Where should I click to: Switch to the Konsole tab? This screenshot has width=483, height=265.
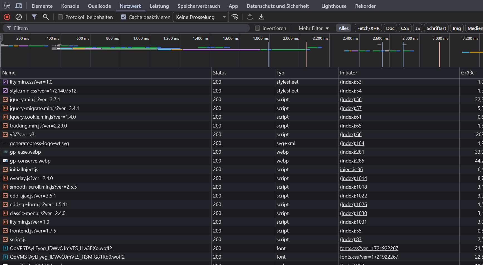click(70, 6)
